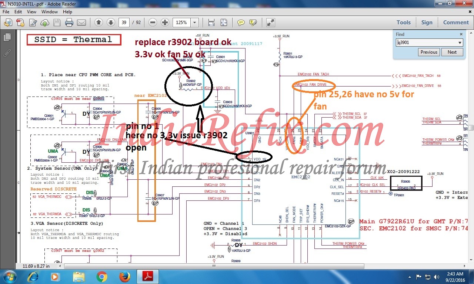Go to next page arrow
Viewport: 474px width, 284px height.
point(111,23)
